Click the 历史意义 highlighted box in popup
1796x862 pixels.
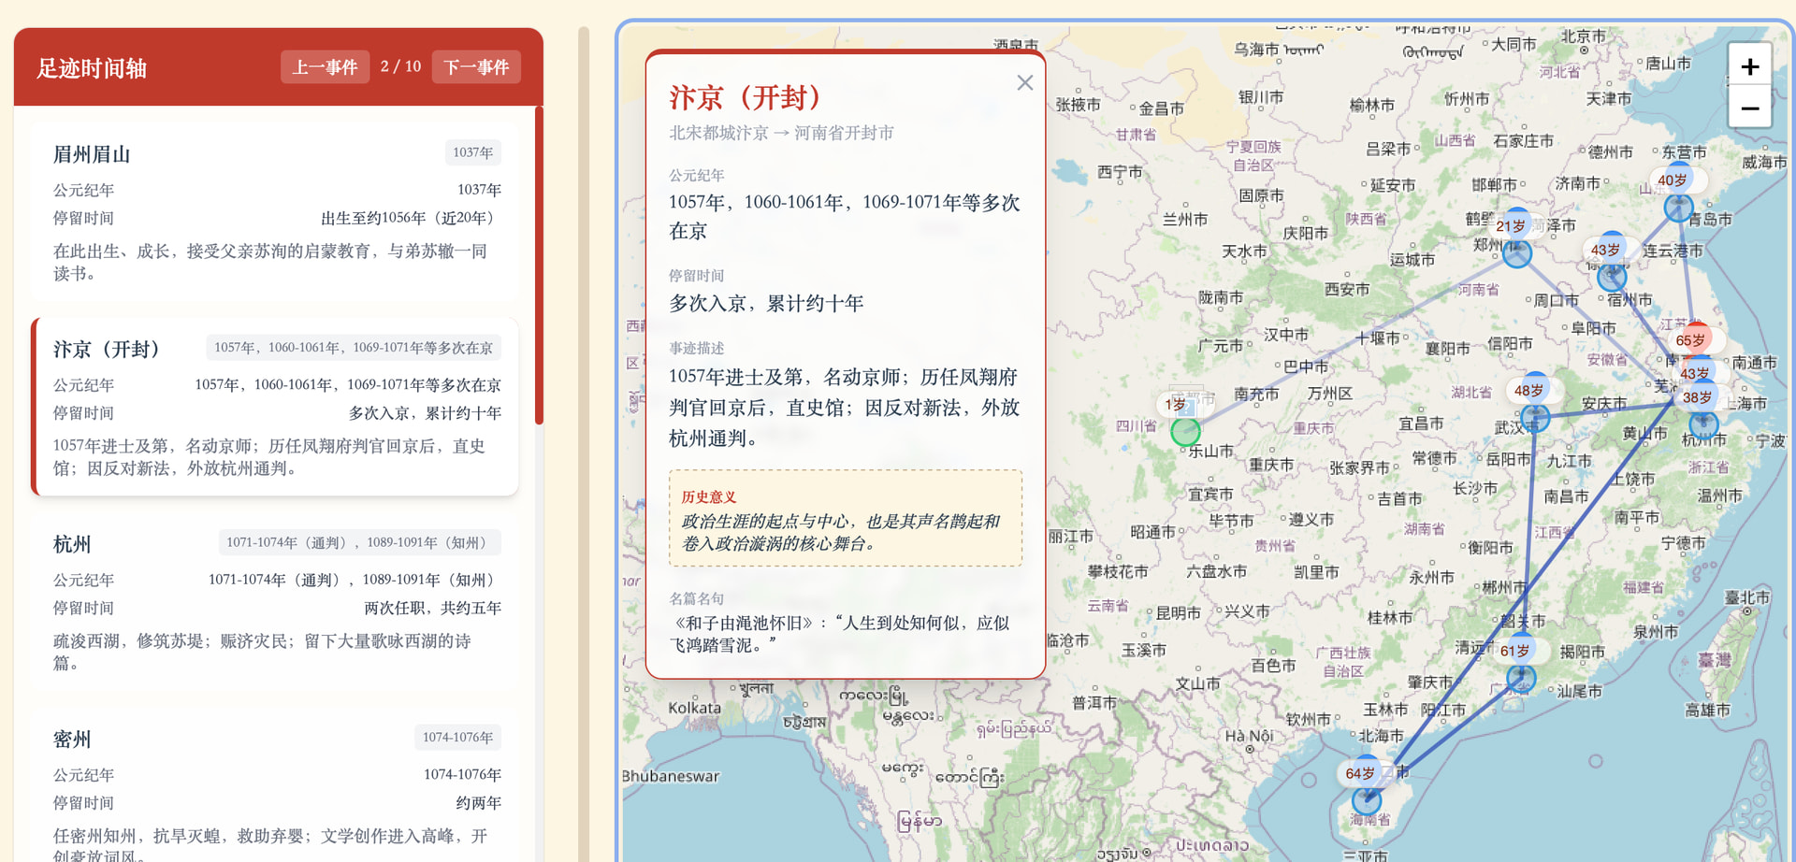point(845,519)
